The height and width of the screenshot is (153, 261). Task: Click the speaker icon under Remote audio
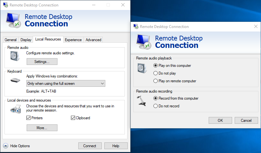[x=15, y=56]
